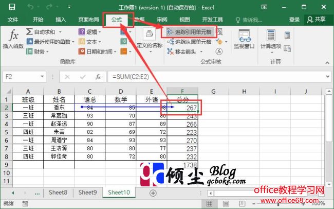Add a new sheet with the plus button
This screenshot has height=209, width=334.
(x=153, y=193)
